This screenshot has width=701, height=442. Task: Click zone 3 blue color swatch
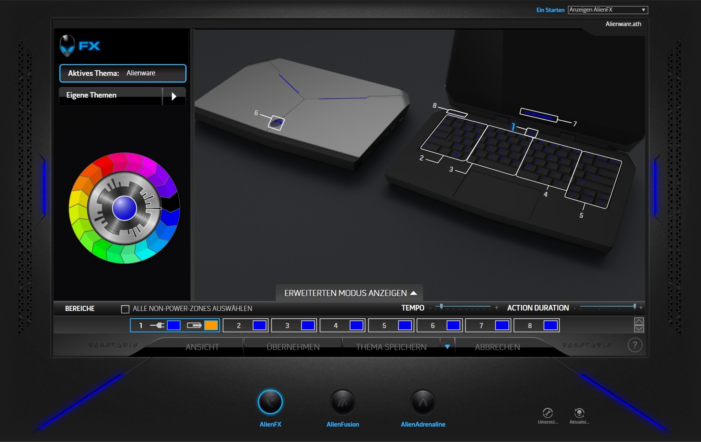(x=308, y=326)
